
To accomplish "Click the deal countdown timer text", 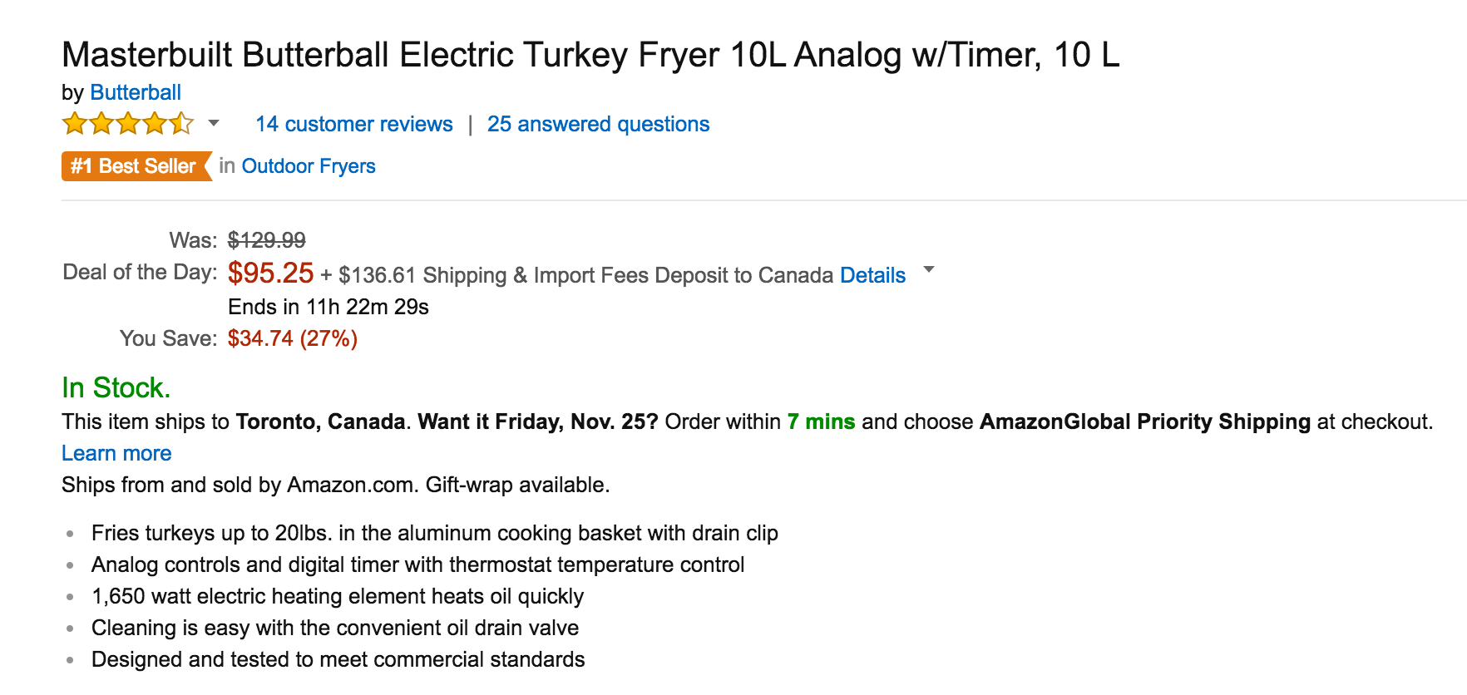I will (328, 307).
